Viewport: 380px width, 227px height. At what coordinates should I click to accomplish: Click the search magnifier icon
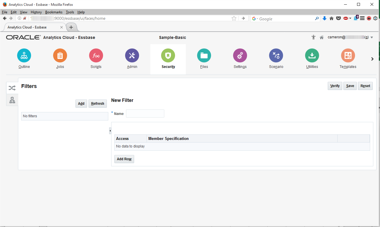[x=317, y=19]
